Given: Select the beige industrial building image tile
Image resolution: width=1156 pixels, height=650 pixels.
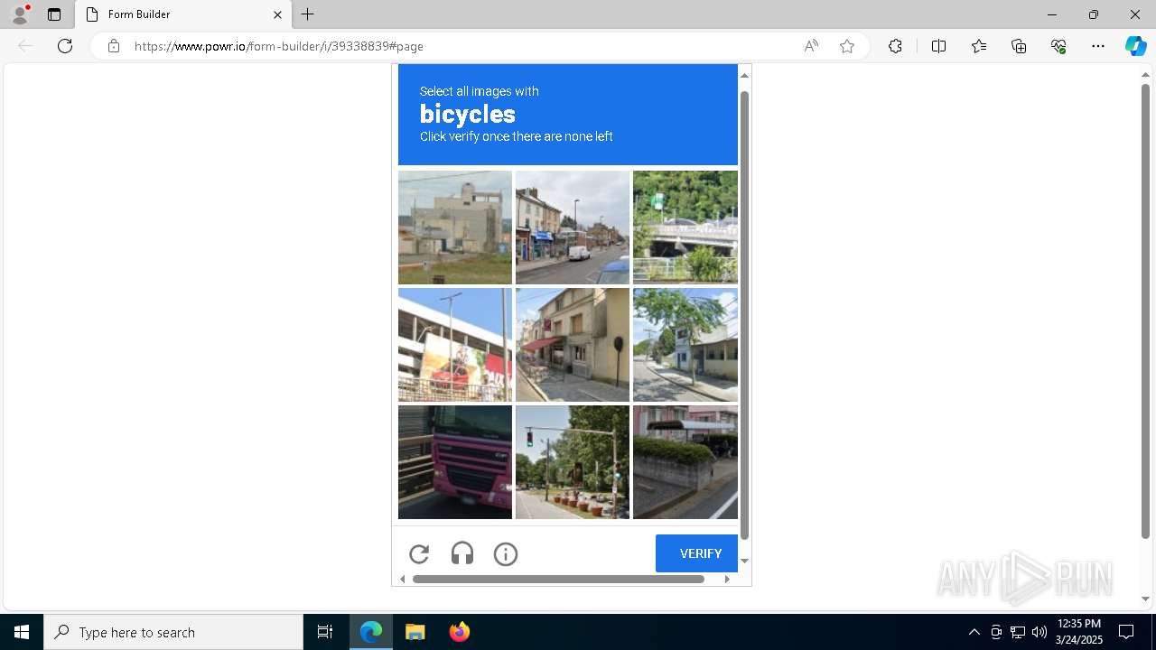Looking at the screenshot, I should coord(455,227).
